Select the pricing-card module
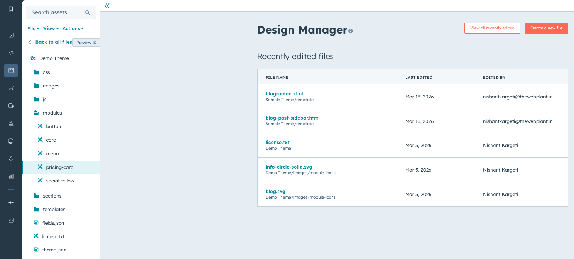This screenshot has width=574, height=259. coord(61,167)
